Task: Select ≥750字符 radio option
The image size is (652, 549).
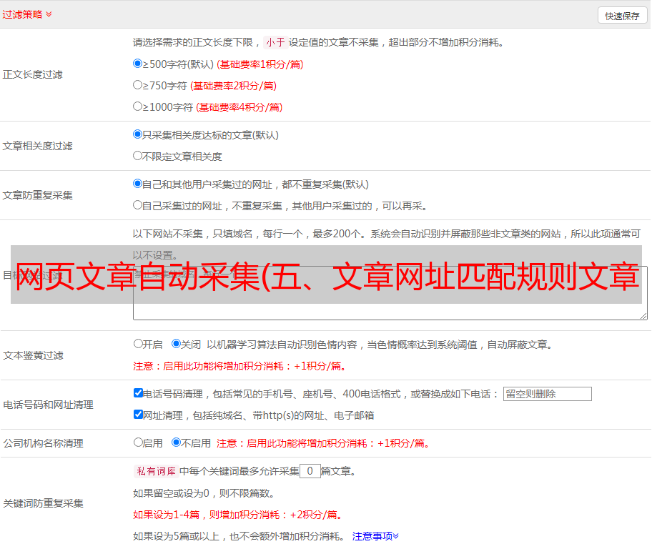Action: tap(138, 85)
